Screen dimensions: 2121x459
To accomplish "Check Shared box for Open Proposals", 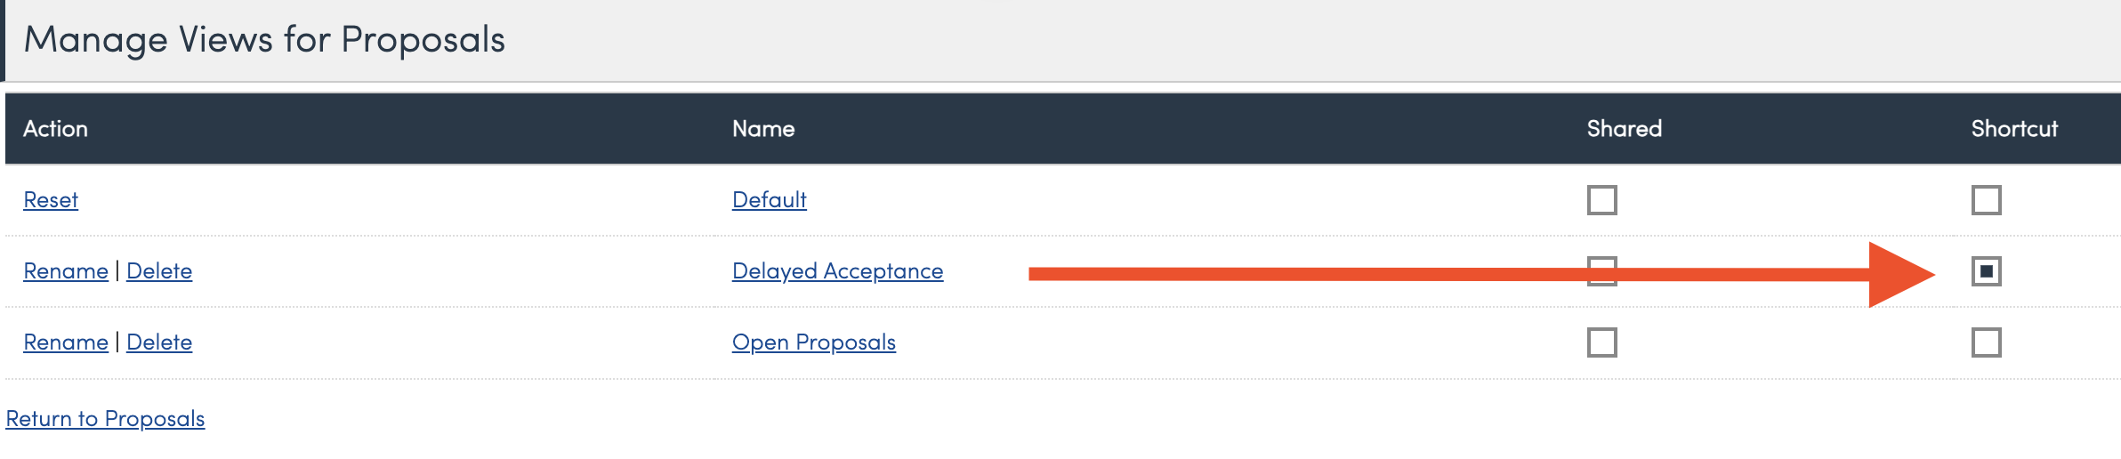I will [1601, 342].
